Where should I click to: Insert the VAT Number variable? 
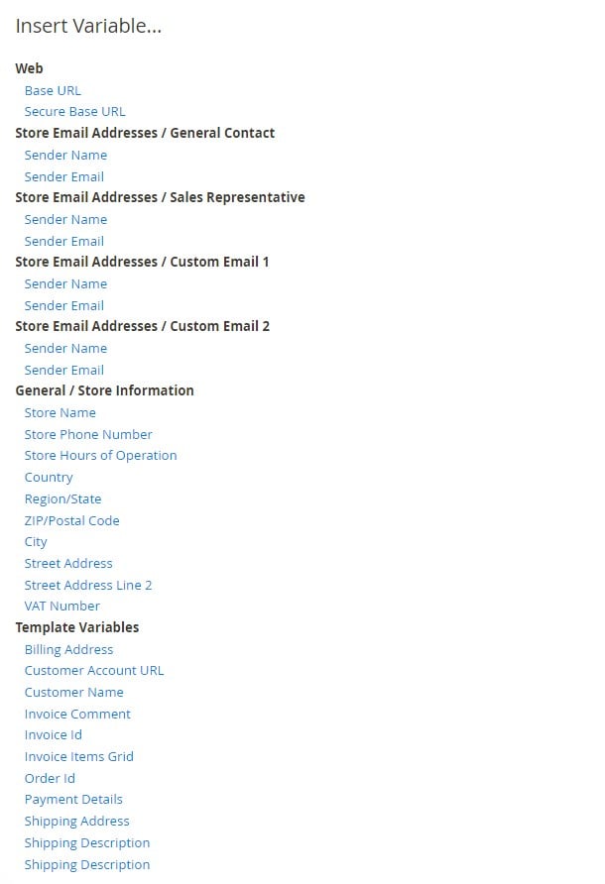point(62,607)
